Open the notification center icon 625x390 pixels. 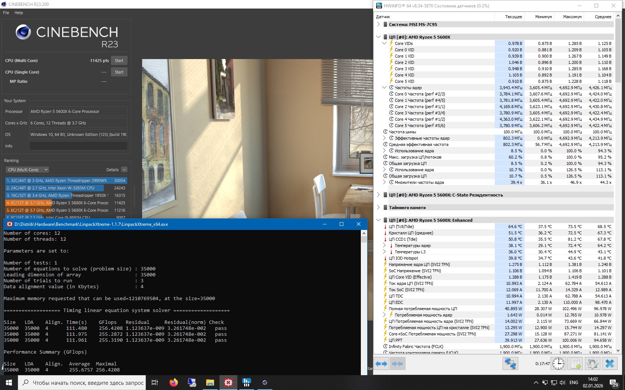[x=614, y=383]
